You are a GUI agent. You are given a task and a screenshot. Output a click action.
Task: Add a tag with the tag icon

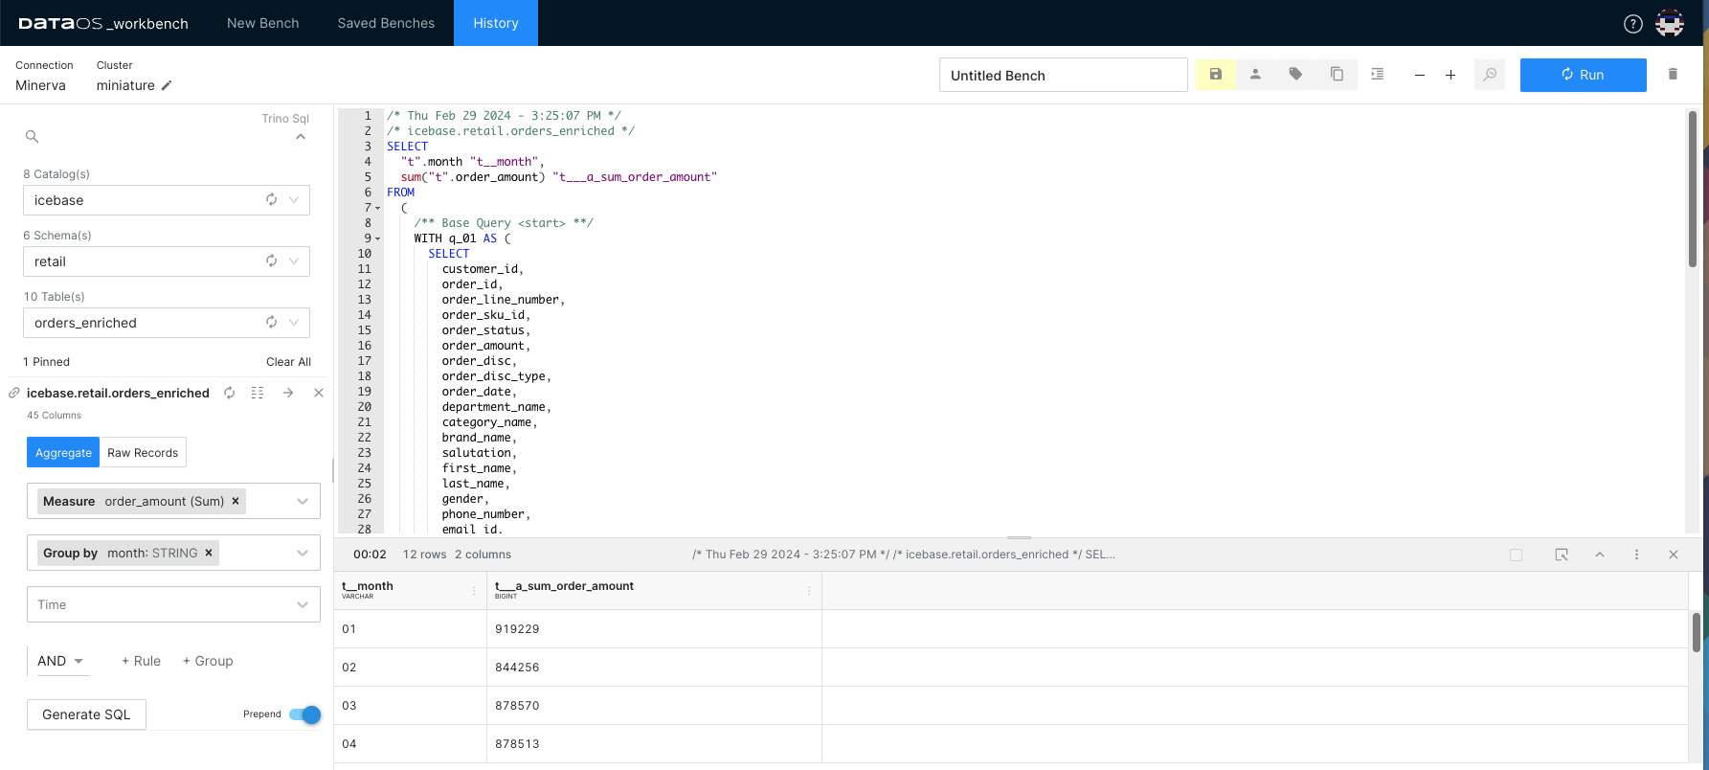(1295, 75)
